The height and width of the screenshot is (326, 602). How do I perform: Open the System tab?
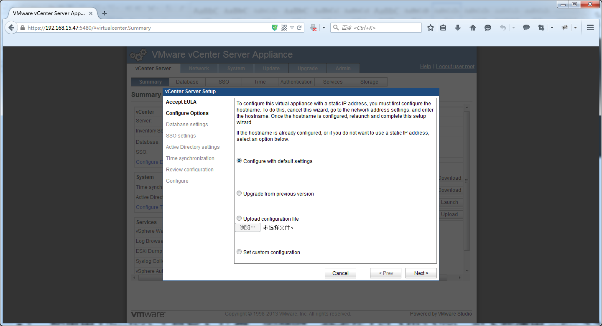[x=236, y=69]
